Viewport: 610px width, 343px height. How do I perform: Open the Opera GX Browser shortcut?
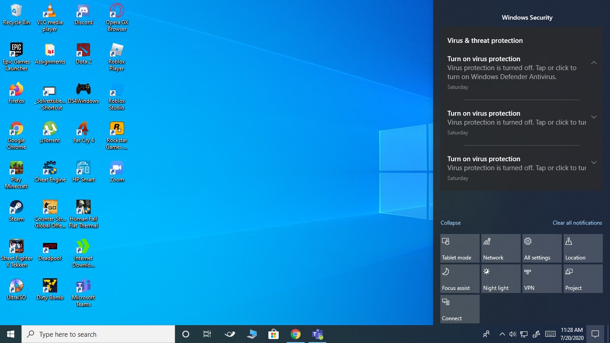point(117,18)
